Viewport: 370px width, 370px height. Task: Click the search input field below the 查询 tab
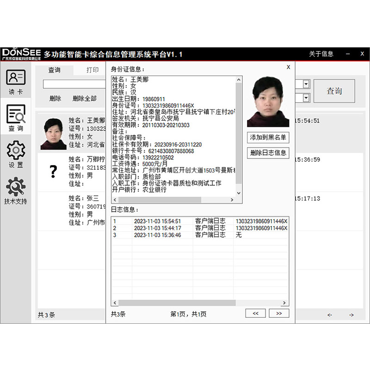[x=74, y=84]
